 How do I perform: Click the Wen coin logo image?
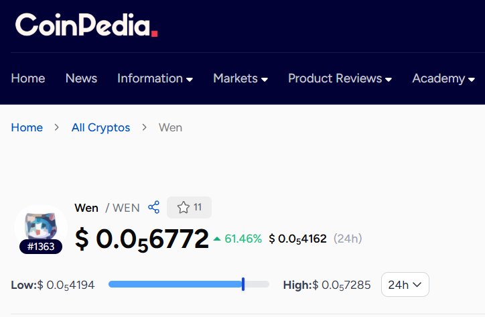pyautogui.click(x=41, y=225)
